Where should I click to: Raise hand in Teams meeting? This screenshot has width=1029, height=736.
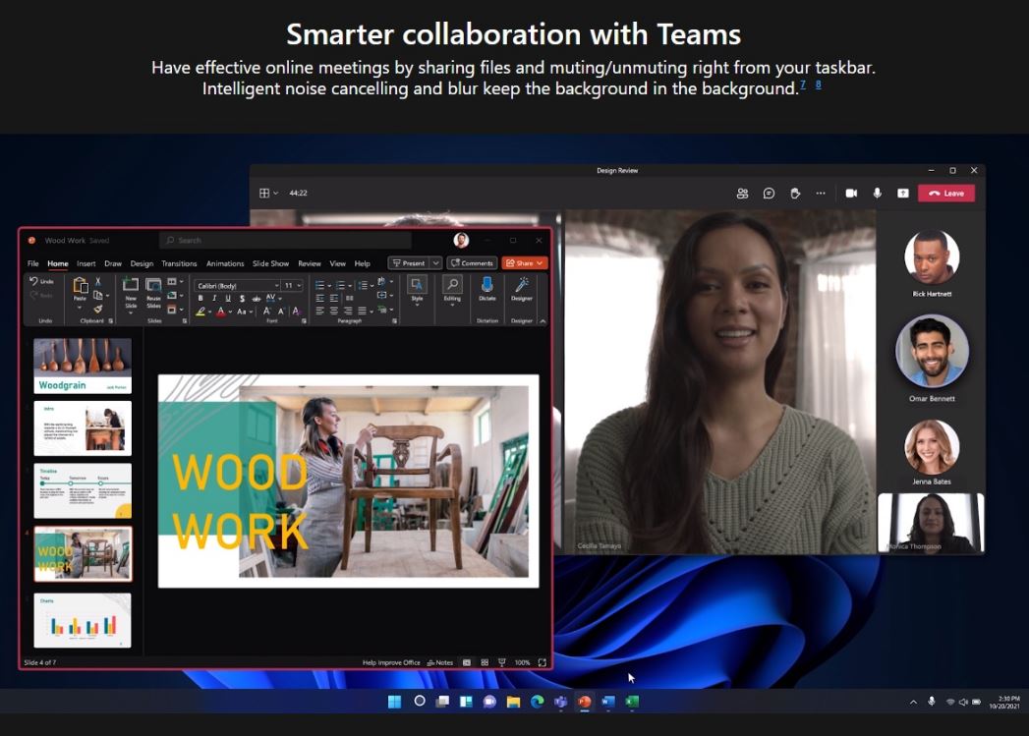pyautogui.click(x=795, y=193)
